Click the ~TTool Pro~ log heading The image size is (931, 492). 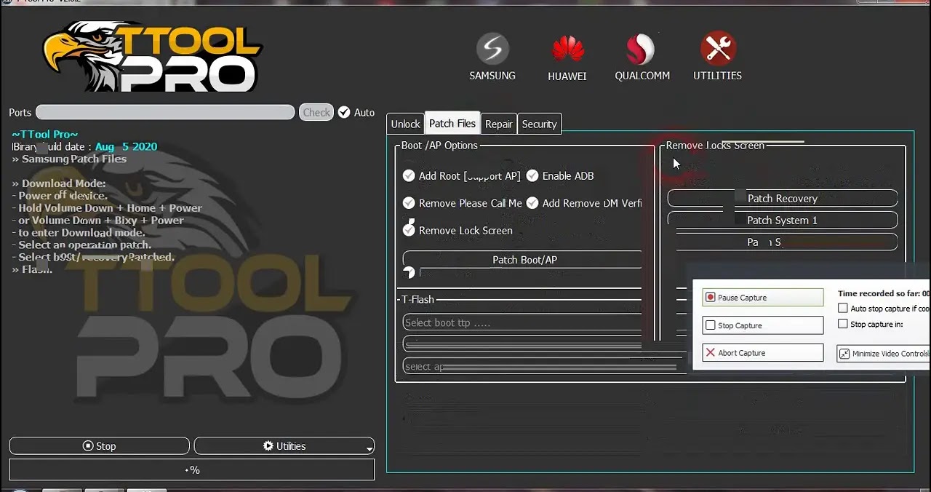[45, 134]
